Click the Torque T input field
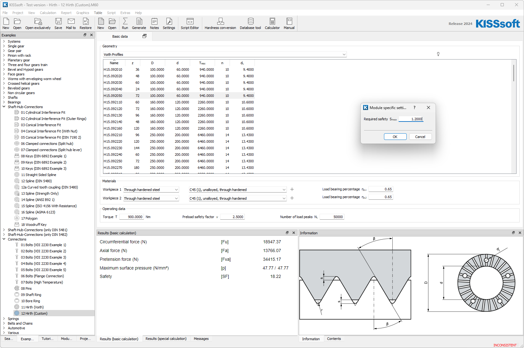The height and width of the screenshot is (348, 524). tap(132, 217)
